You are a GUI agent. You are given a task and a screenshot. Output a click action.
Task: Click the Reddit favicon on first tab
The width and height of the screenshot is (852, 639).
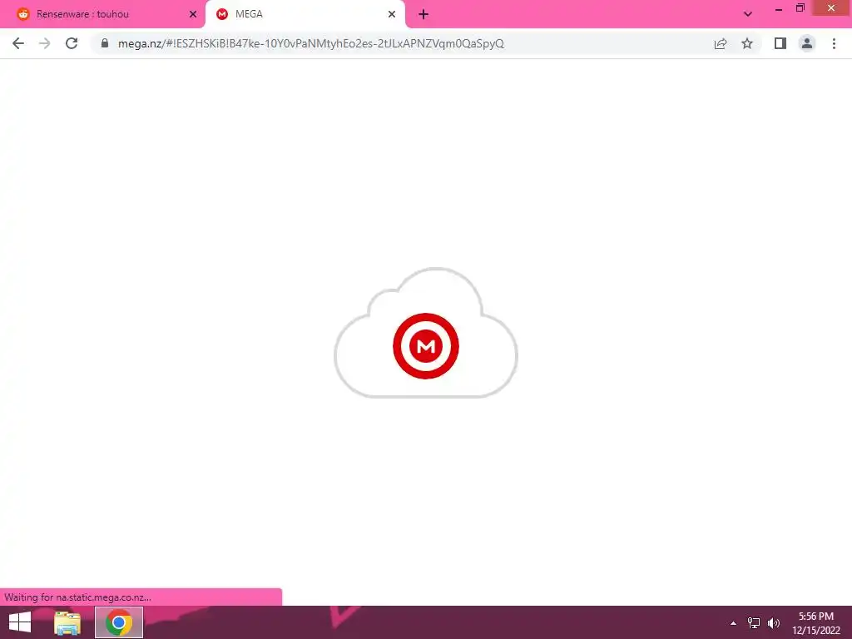pyautogui.click(x=22, y=14)
